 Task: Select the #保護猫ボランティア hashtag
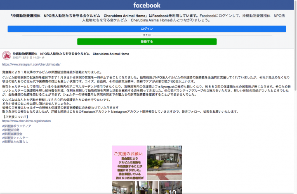pos(16,126)
